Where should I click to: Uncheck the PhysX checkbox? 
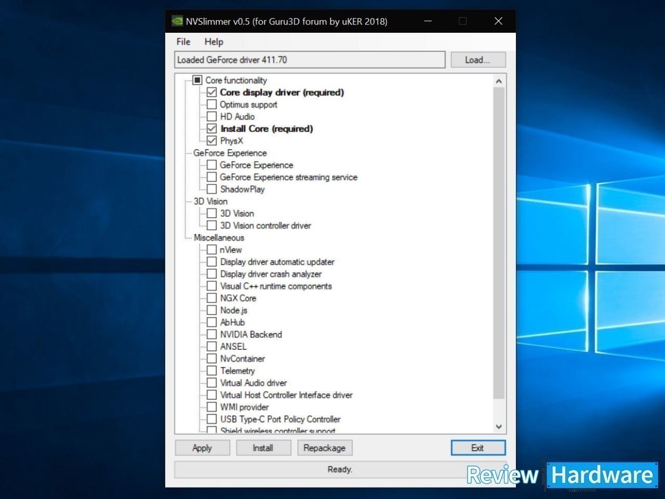(x=211, y=141)
